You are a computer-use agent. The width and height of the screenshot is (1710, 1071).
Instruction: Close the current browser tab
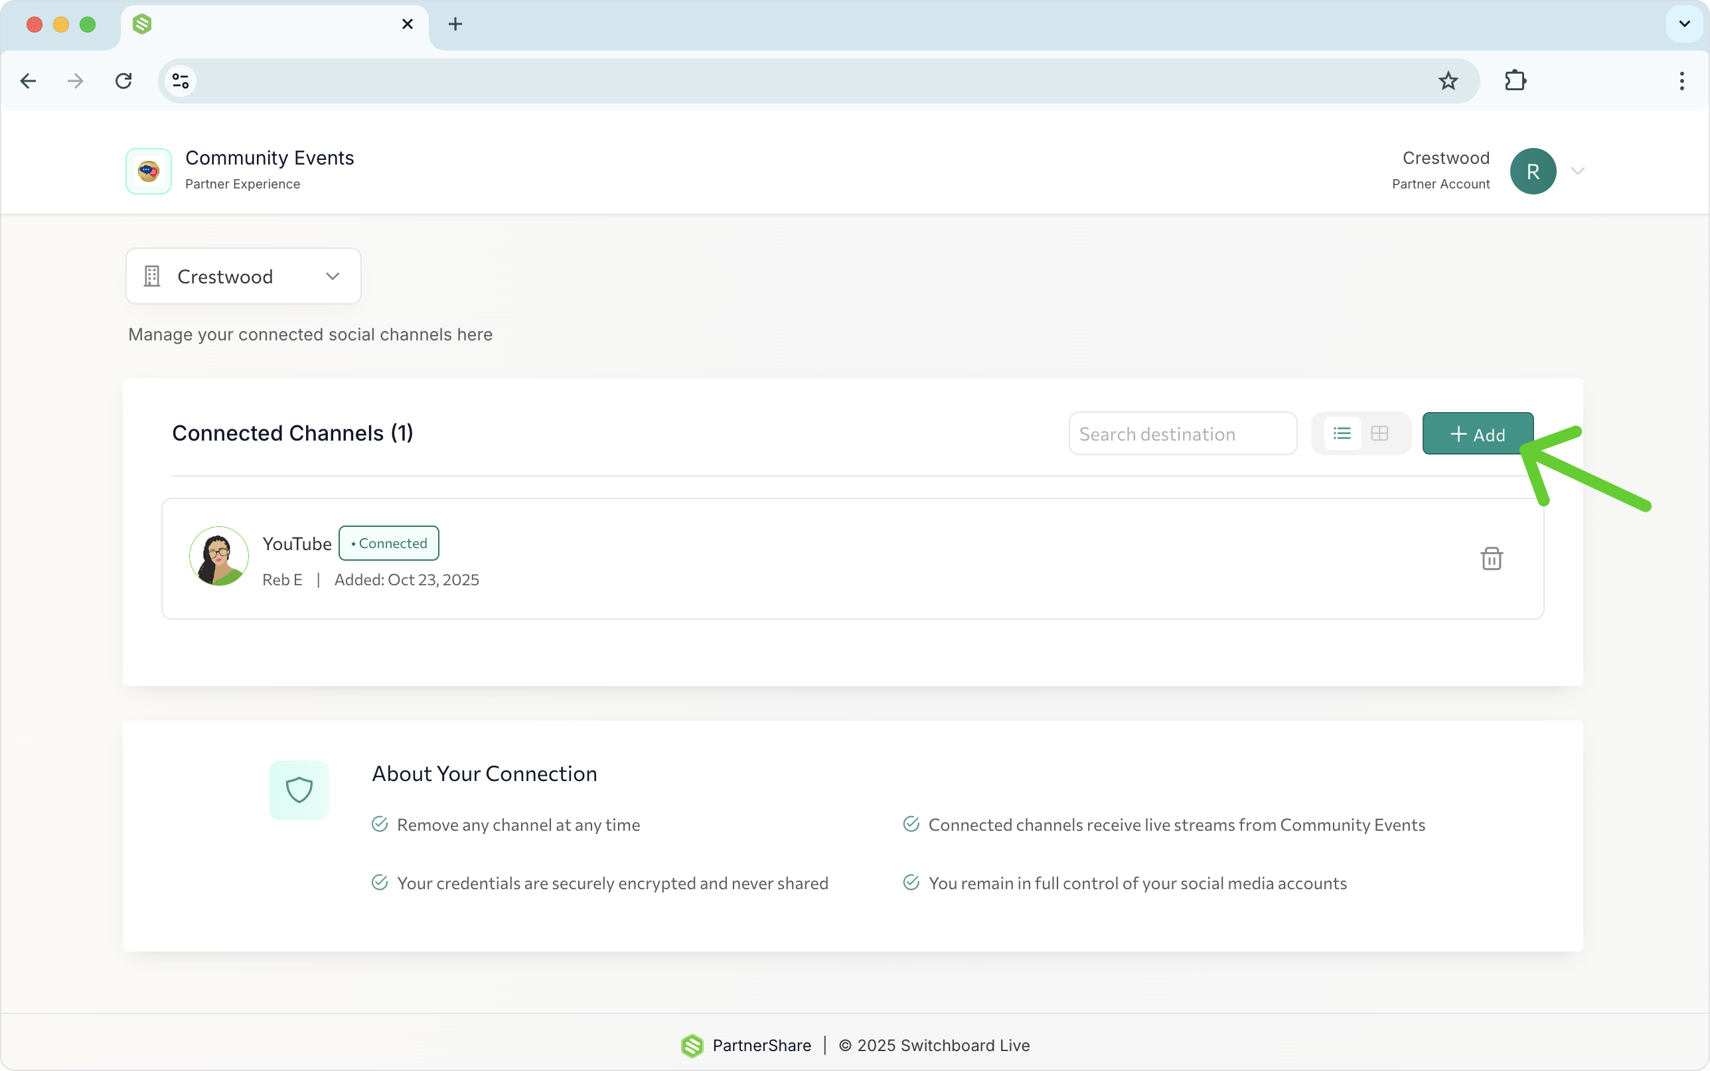click(408, 24)
